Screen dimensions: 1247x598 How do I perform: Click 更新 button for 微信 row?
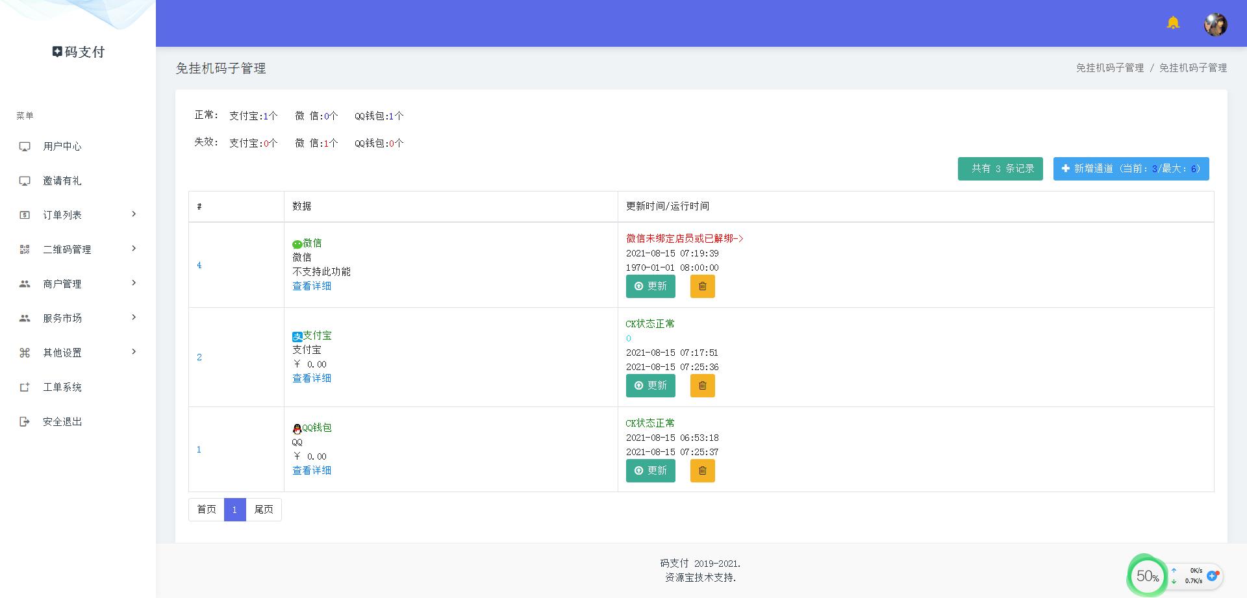650,286
